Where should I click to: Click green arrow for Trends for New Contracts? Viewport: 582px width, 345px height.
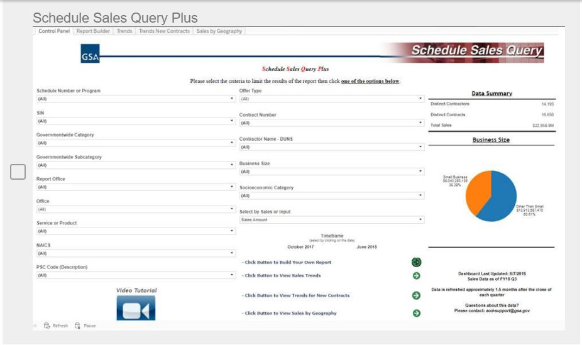(417, 295)
